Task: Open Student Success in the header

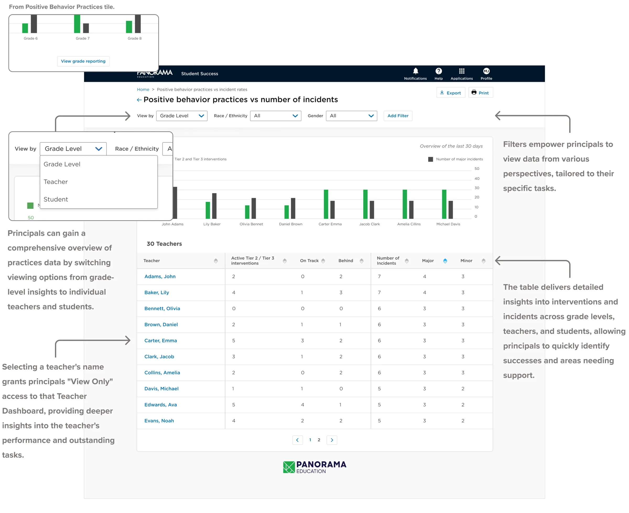Action: coord(199,74)
